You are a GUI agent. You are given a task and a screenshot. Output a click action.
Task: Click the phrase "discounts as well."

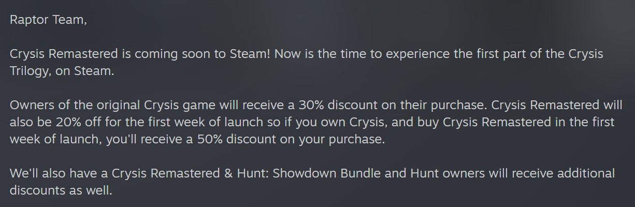(60, 190)
